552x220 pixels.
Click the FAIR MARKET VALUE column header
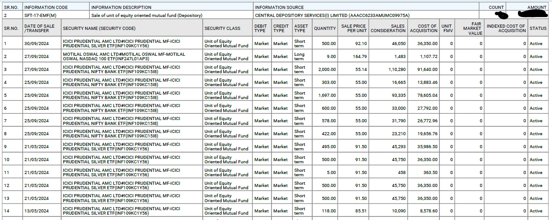coord(469,28)
